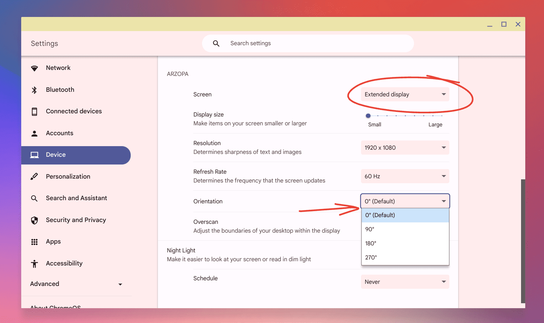Image resolution: width=544 pixels, height=323 pixels.
Task: Click the Device laptop icon
Action: coord(34,155)
